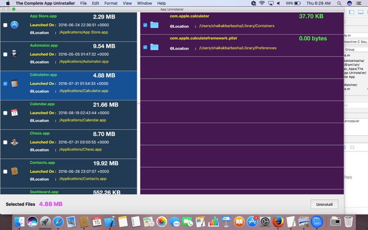Click the /Applications/Calculator.app path
The image size is (368, 230).
pos(84,91)
